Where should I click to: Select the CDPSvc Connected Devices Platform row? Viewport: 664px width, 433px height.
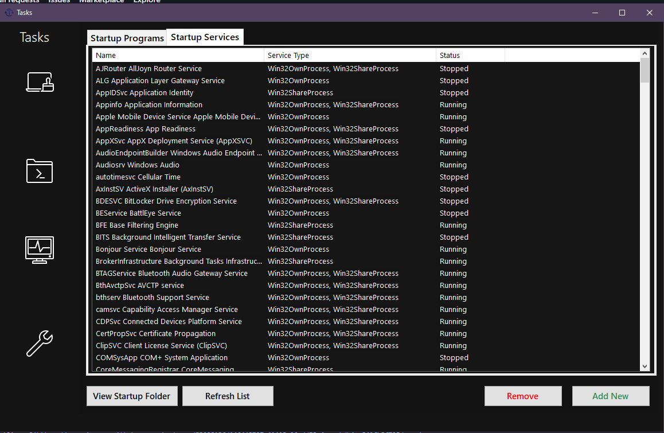coord(366,322)
